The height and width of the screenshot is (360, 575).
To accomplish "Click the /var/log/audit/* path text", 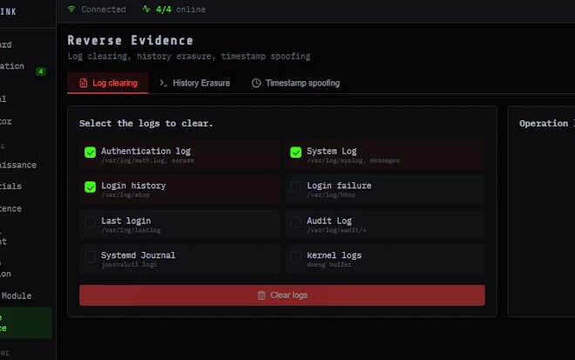I will coord(336,230).
